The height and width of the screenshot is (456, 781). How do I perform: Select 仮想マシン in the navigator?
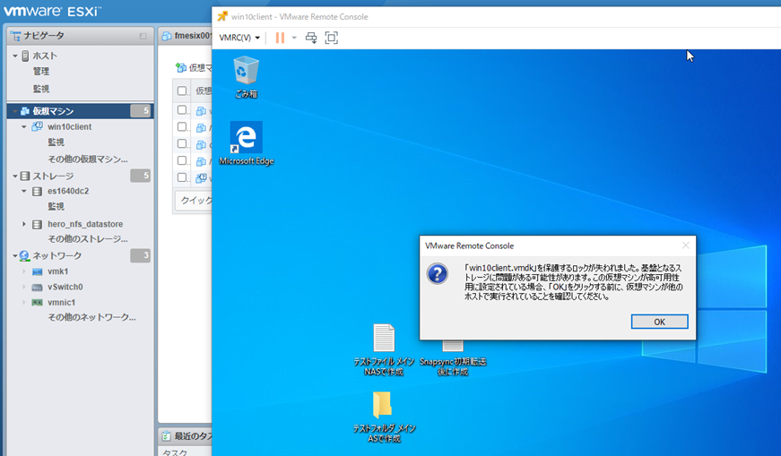(x=53, y=111)
